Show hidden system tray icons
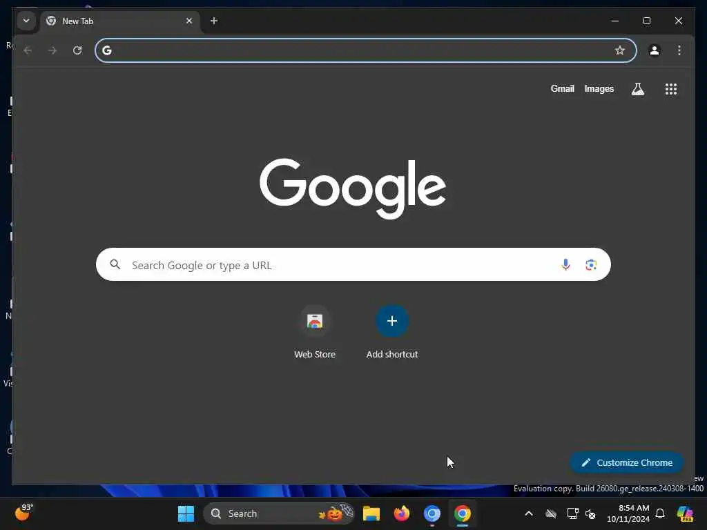The image size is (707, 530). 528,513
